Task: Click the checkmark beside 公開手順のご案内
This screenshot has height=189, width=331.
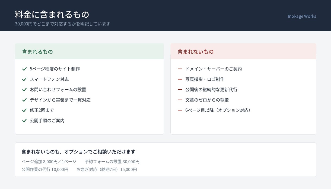Action: [24, 120]
